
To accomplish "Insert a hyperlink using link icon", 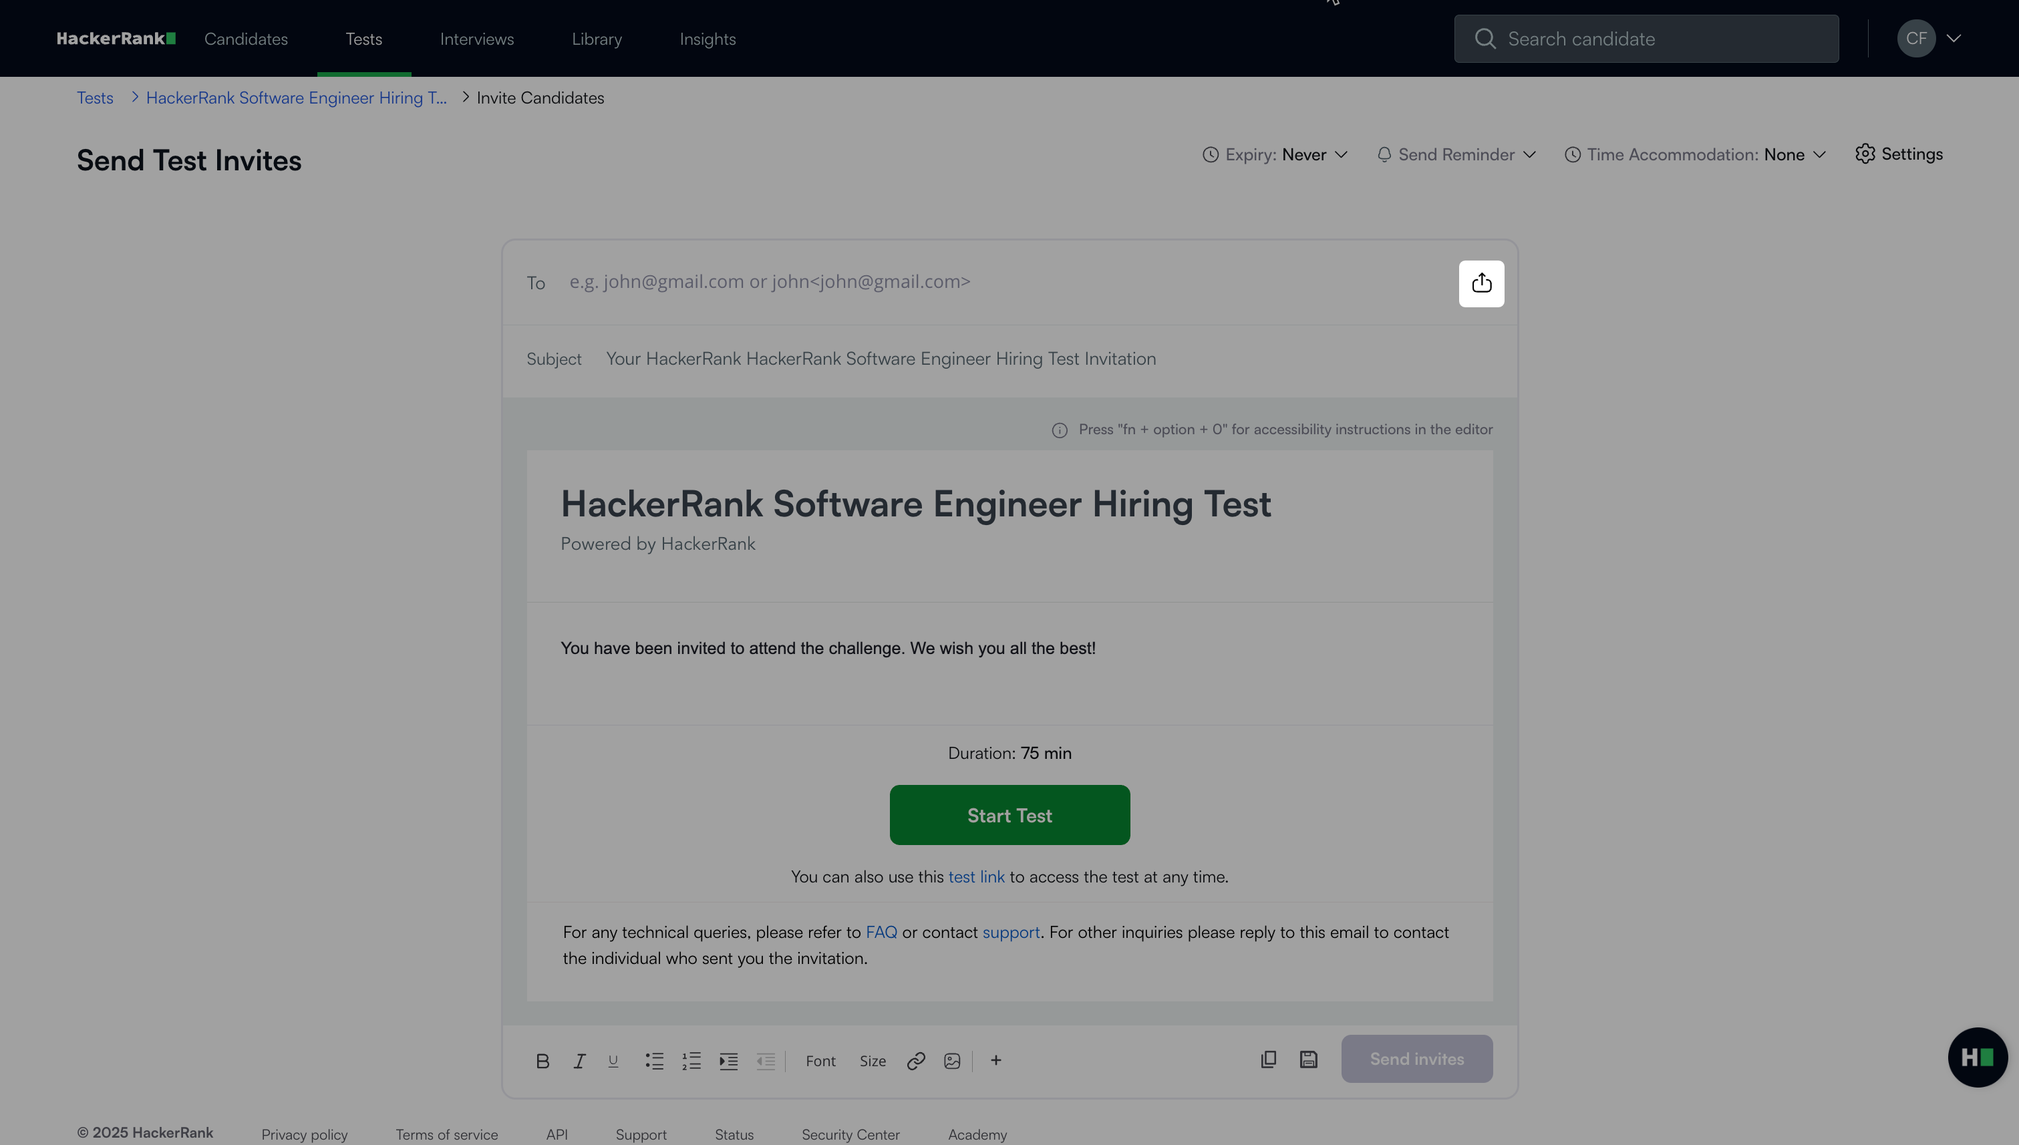I will point(915,1061).
